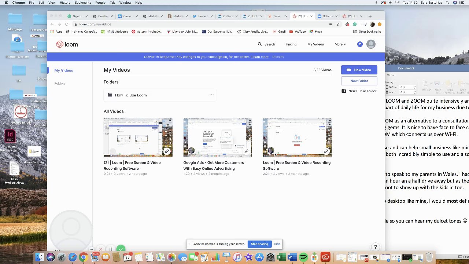Pause the Loom recording
The image size is (469, 264).
(x=111, y=249)
